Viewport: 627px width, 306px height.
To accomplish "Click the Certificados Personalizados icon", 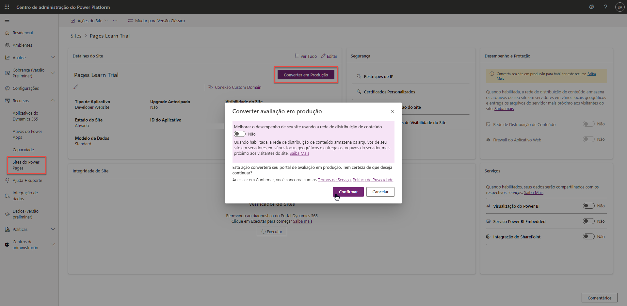I will coord(359,92).
